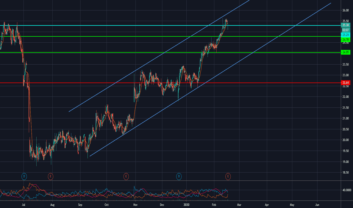Click the Nov label on time axis
This screenshot has width=353, height=208.
tap(135, 205)
